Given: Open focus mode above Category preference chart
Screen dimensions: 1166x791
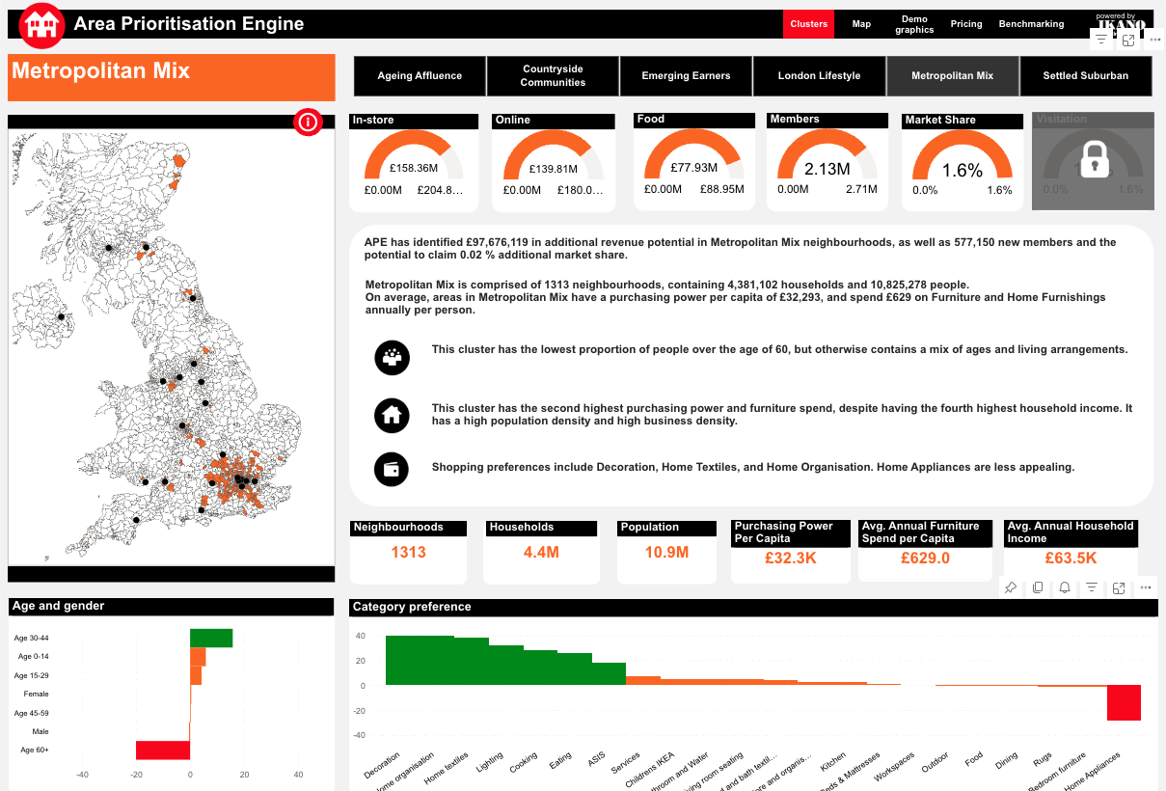Looking at the screenshot, I should tap(1119, 587).
